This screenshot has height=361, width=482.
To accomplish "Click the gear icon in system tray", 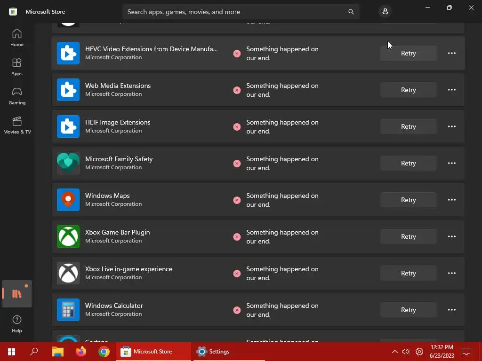I will click(419, 352).
